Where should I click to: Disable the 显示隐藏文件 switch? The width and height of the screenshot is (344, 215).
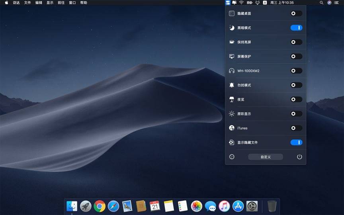point(296,143)
